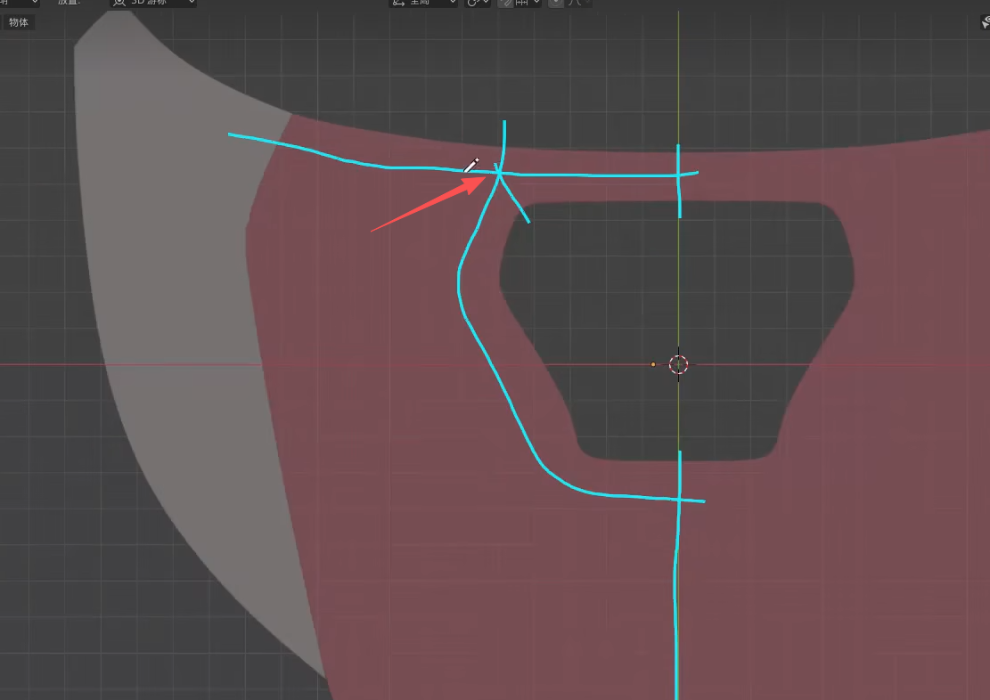990x700 pixels.
Task: Open the snapping options dropdown
Action: point(528,3)
